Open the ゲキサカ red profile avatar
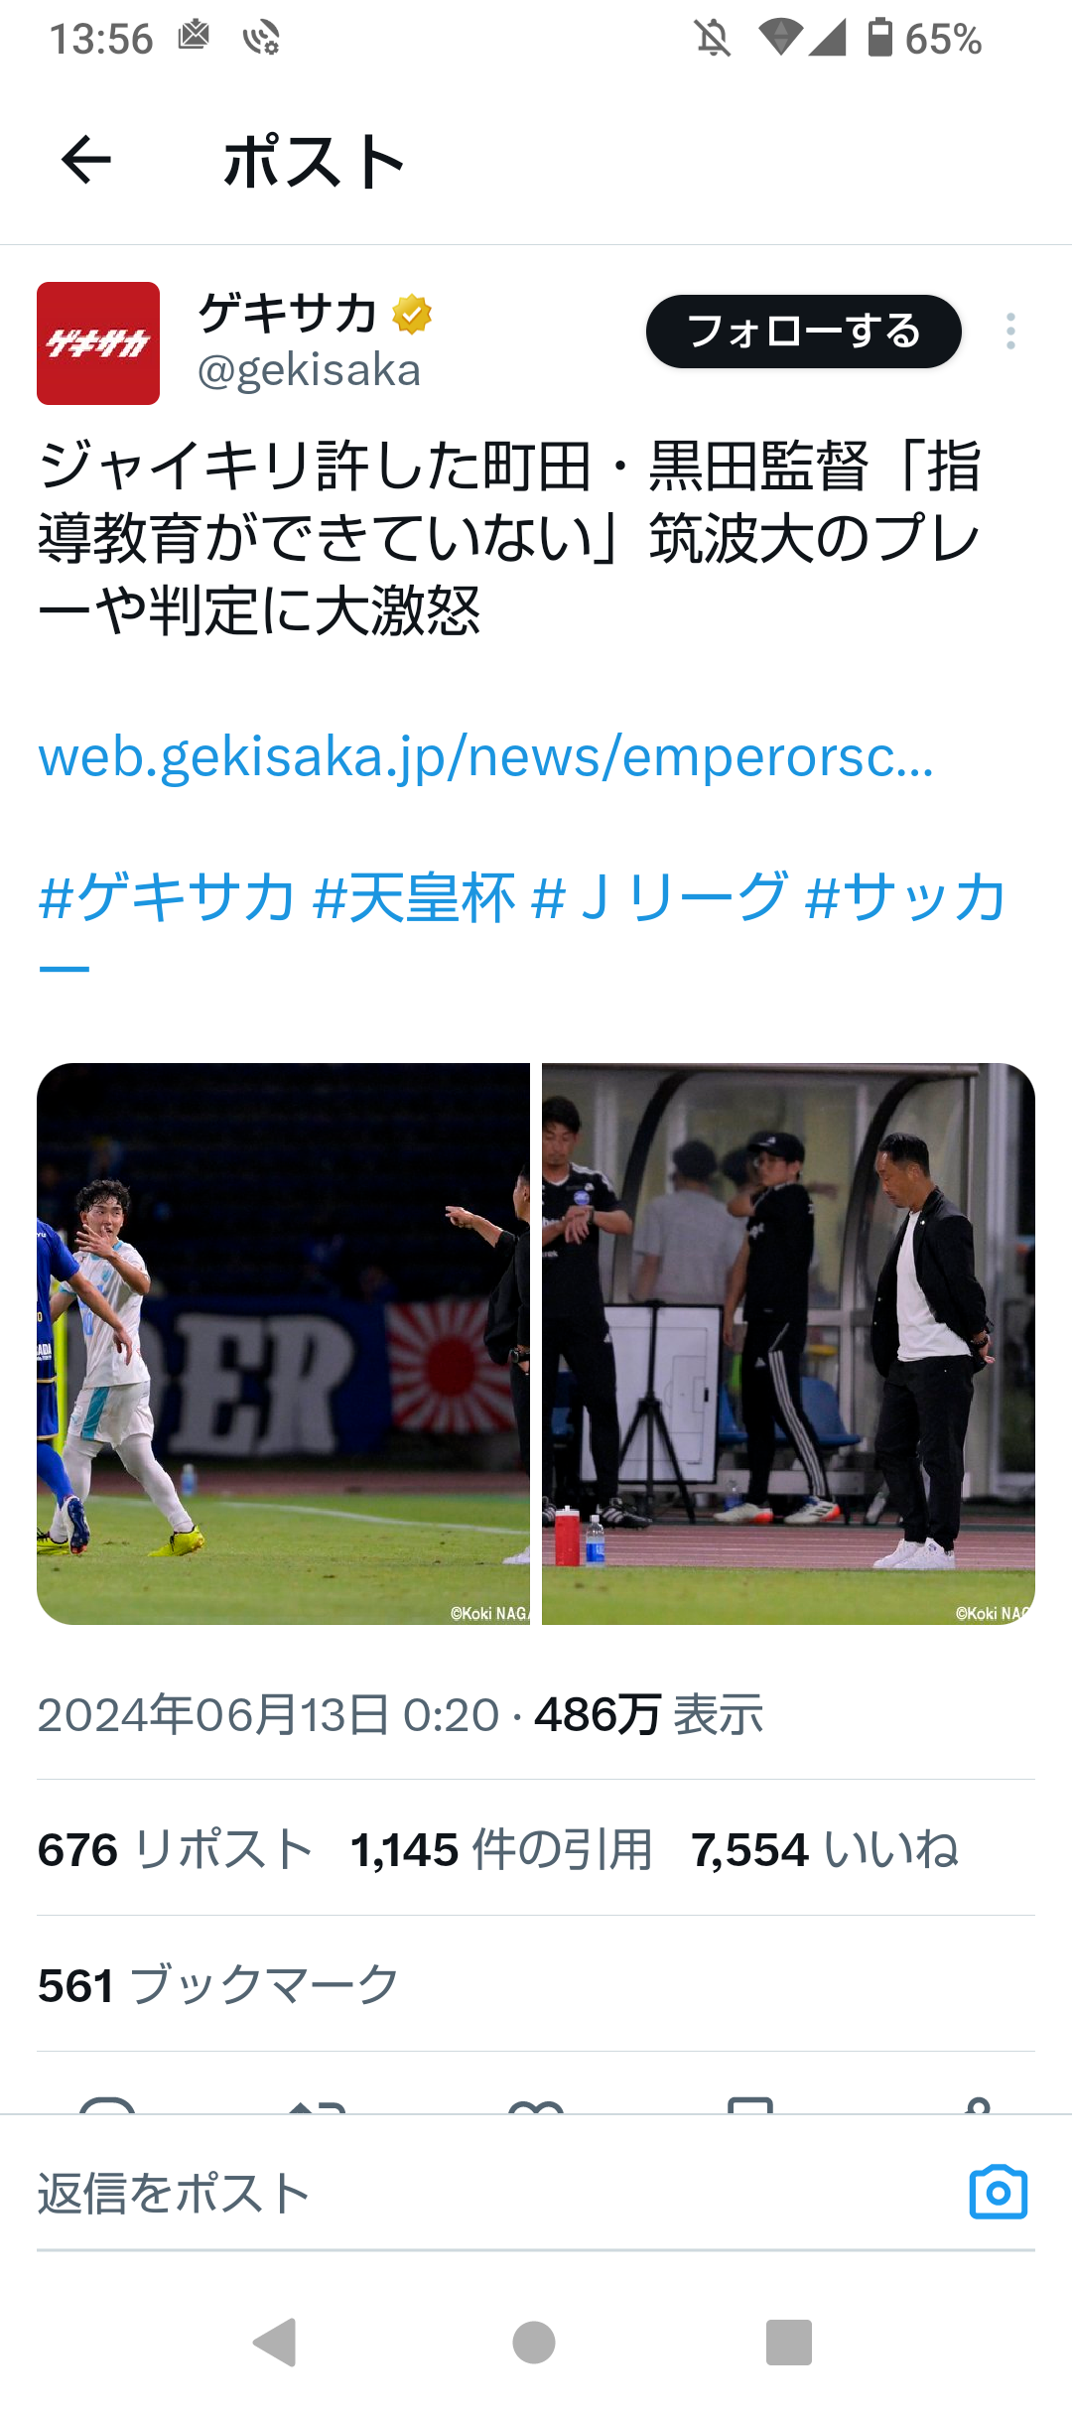Image resolution: width=1072 pixels, height=2414 pixels. (x=98, y=343)
